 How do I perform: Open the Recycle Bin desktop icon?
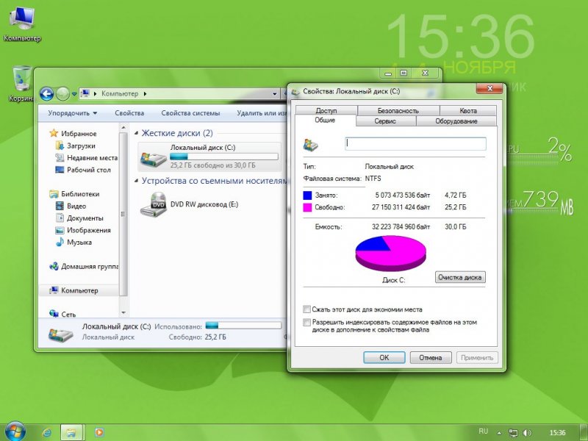[x=21, y=84]
